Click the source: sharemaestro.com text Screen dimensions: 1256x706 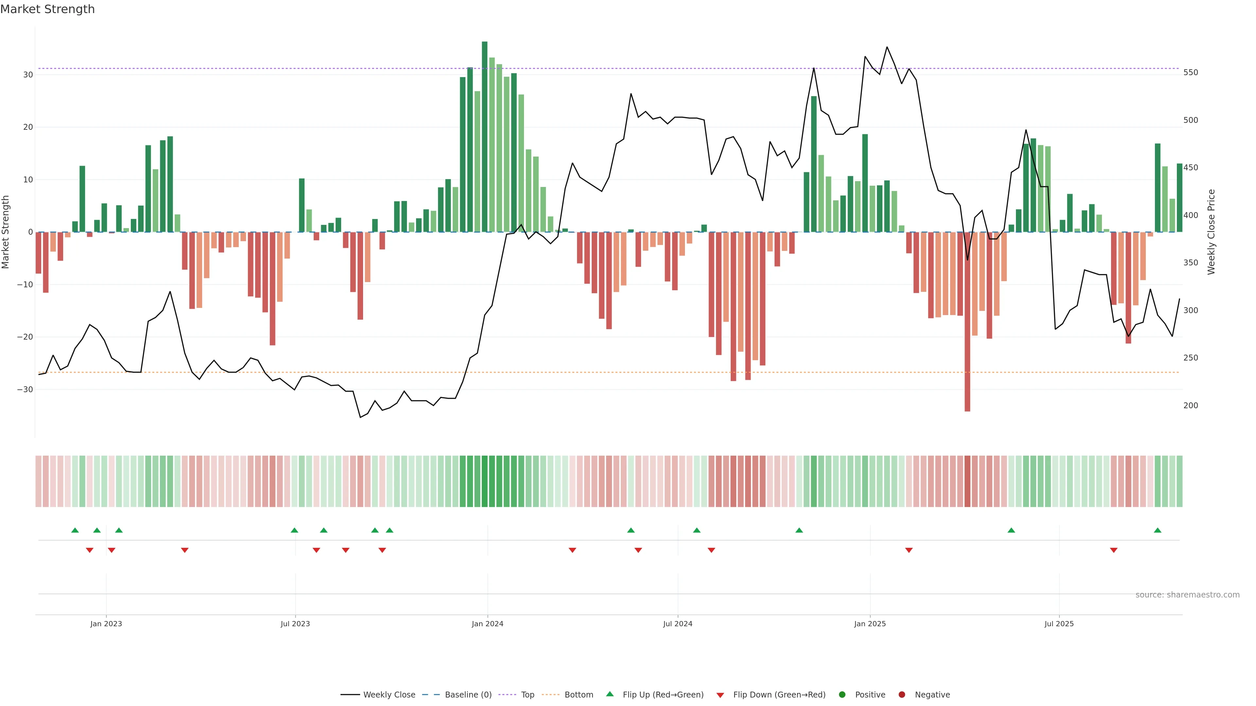1187,595
